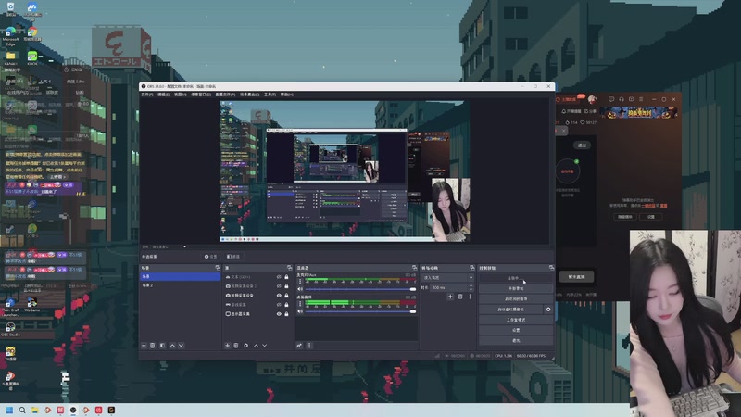Add a scene transition with the plus icon
This screenshot has width=741, height=417.
coord(450,297)
